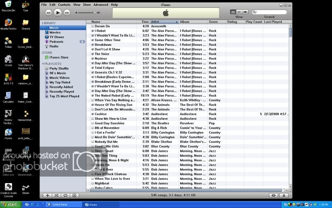Image resolution: width=332 pixels, height=208 pixels.
Task: Toggle checkbox for Dream On
Action: 93,26
